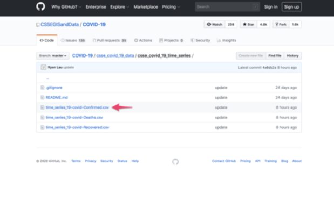The image size is (334, 215).
Task: Click file icon beside time_series_19-covid-Deaths.csv
Action: [42, 117]
